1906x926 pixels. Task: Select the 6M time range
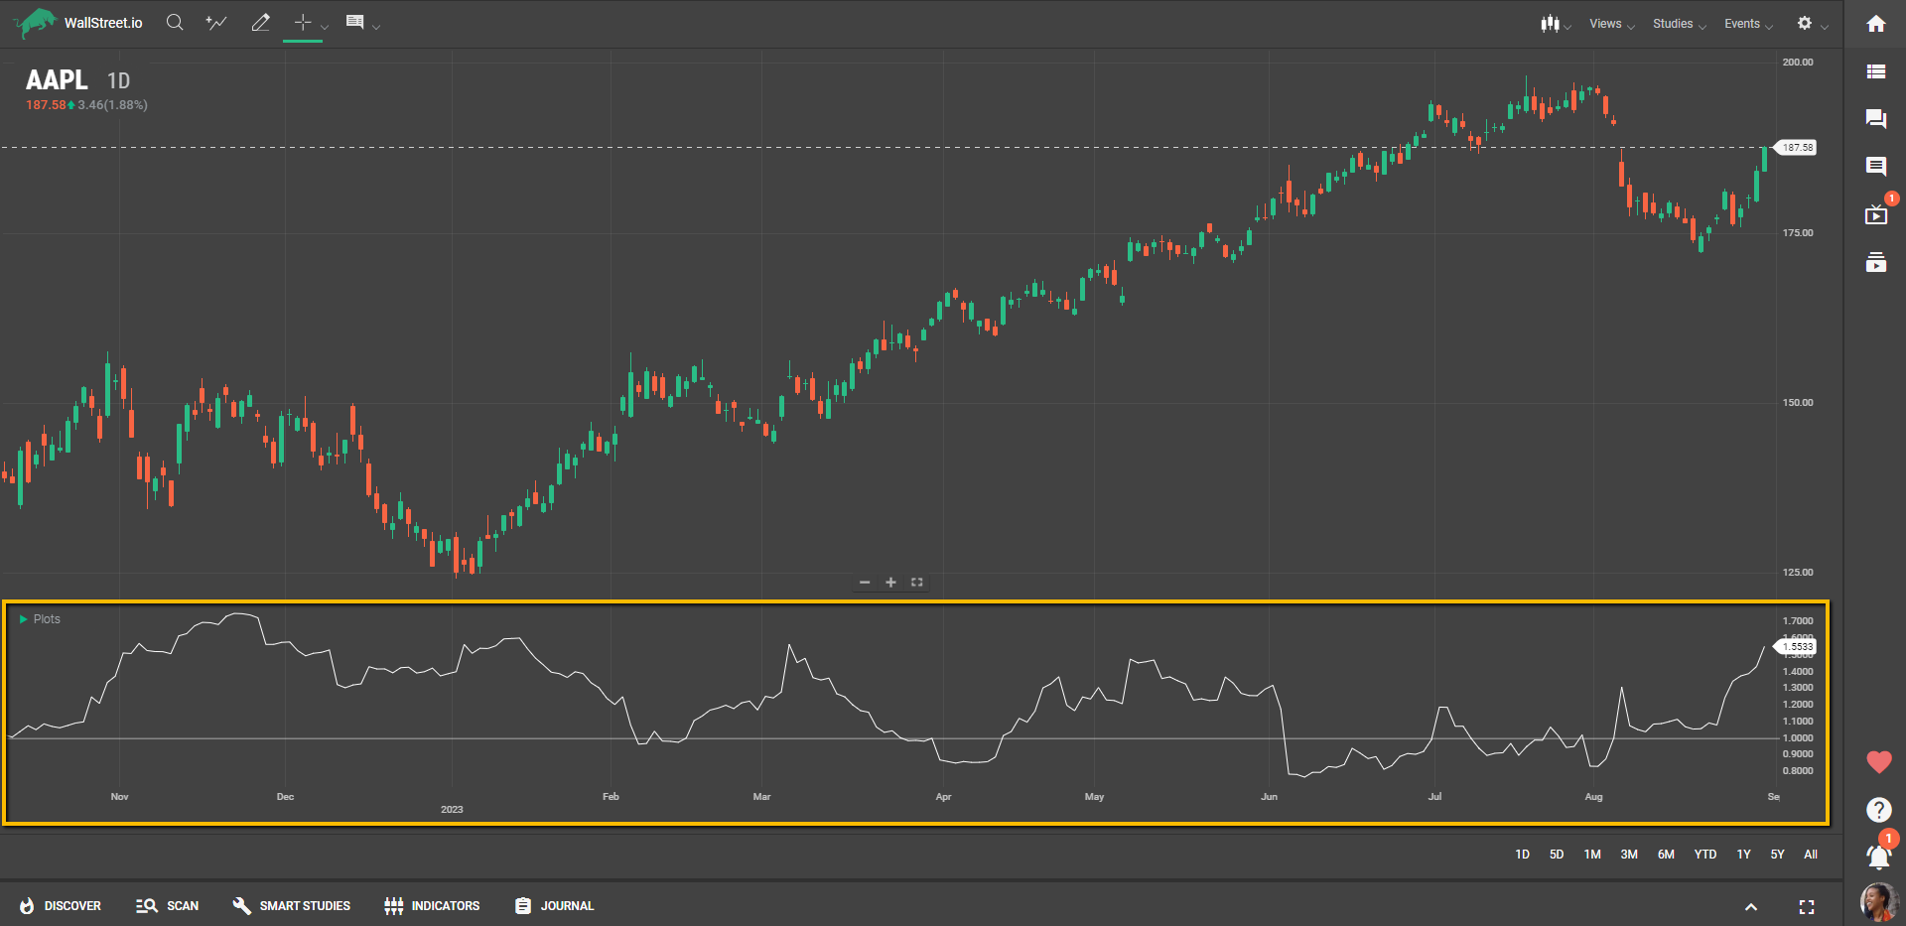(1666, 855)
